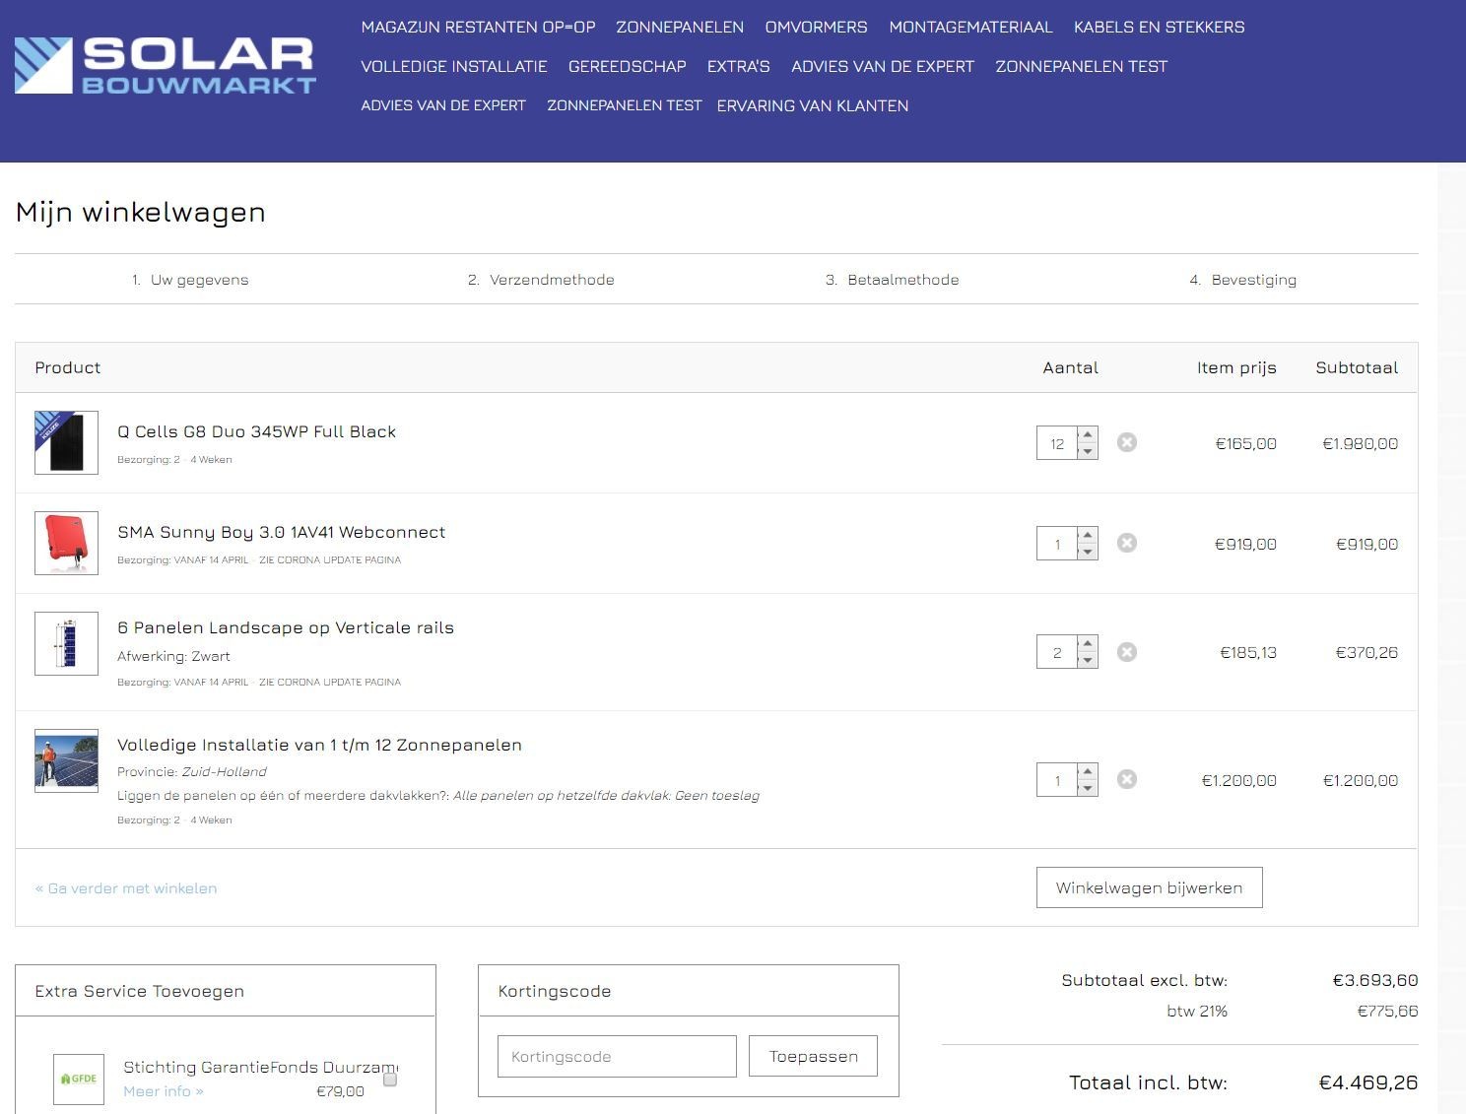Increase SMA Sunny Boy quantity up arrow
Screen dimensions: 1466x1114
point(1088,535)
